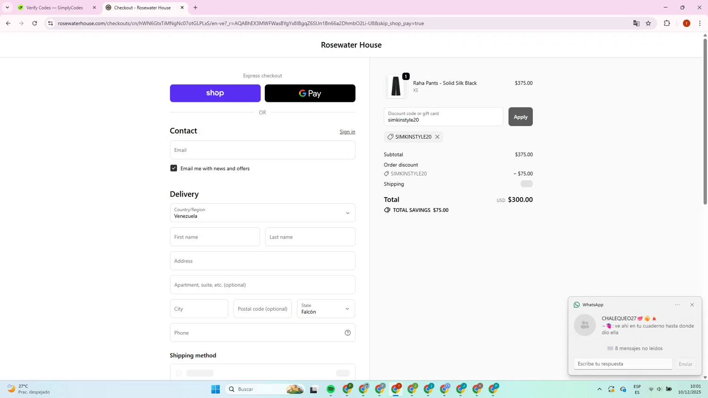The height and width of the screenshot is (398, 708).
Task: Translate this page icon
Action: tap(636, 23)
